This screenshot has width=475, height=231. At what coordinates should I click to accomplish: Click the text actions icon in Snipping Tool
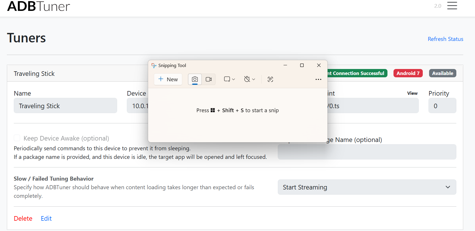[270, 79]
